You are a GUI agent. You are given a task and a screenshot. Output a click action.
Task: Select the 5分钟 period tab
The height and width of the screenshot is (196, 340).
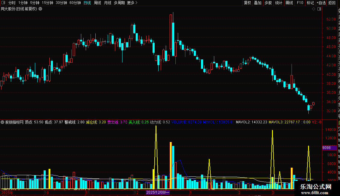[x=35, y=3]
